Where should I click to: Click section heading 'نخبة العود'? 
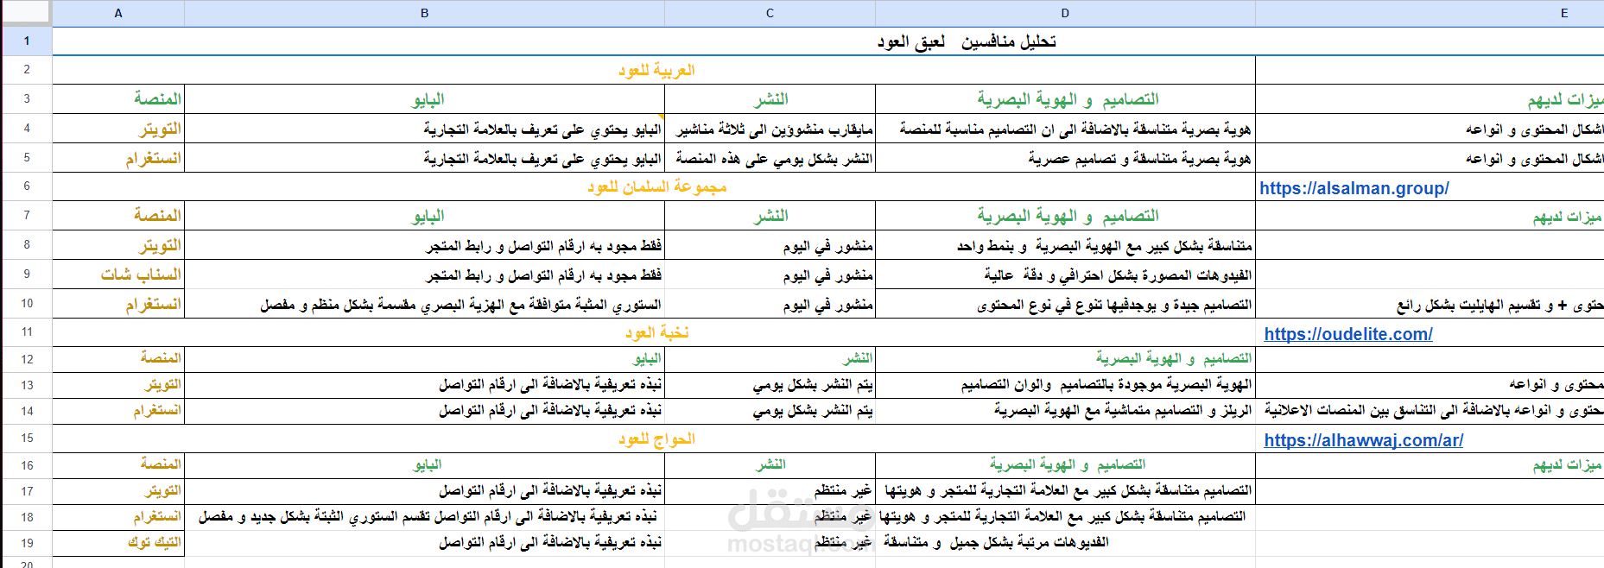click(656, 332)
